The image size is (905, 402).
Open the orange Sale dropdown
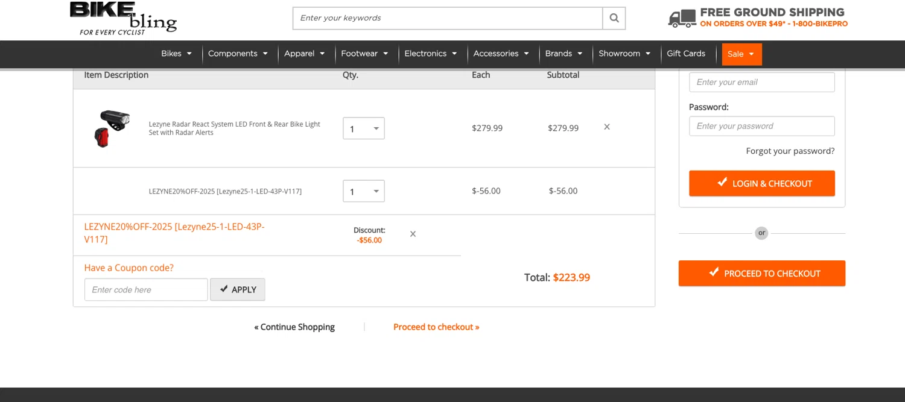pyautogui.click(x=741, y=54)
